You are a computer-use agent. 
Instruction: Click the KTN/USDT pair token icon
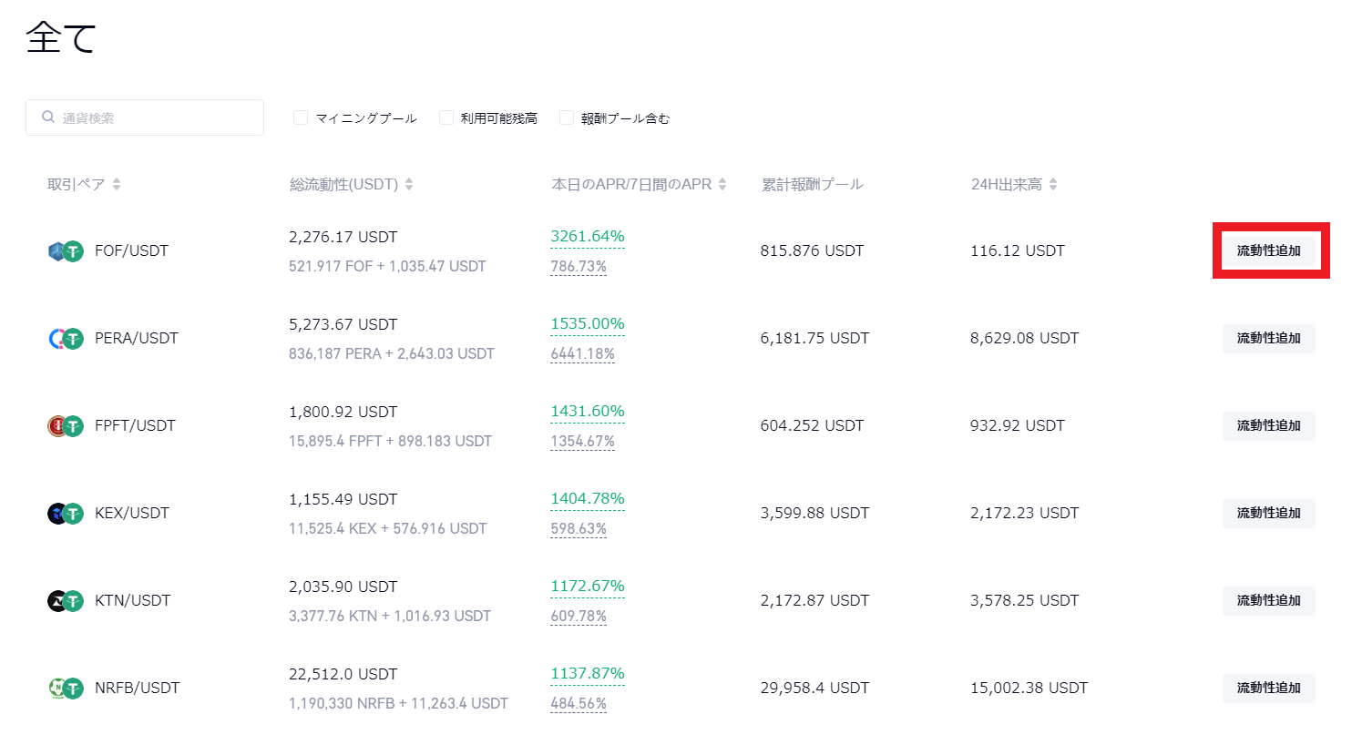tap(65, 601)
